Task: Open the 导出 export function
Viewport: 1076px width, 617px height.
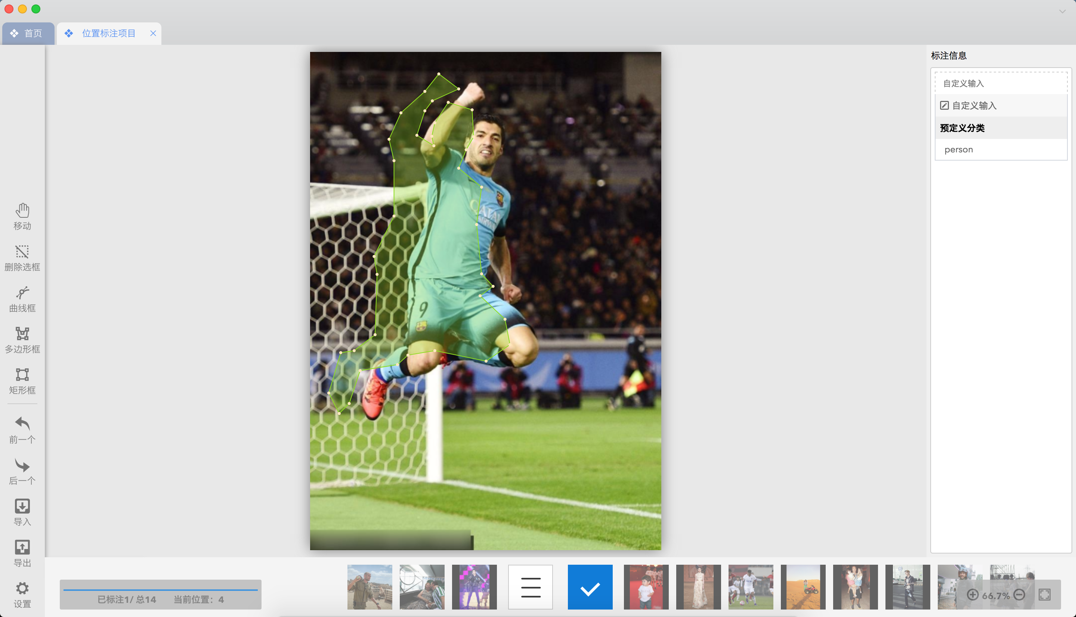Action: click(x=22, y=553)
